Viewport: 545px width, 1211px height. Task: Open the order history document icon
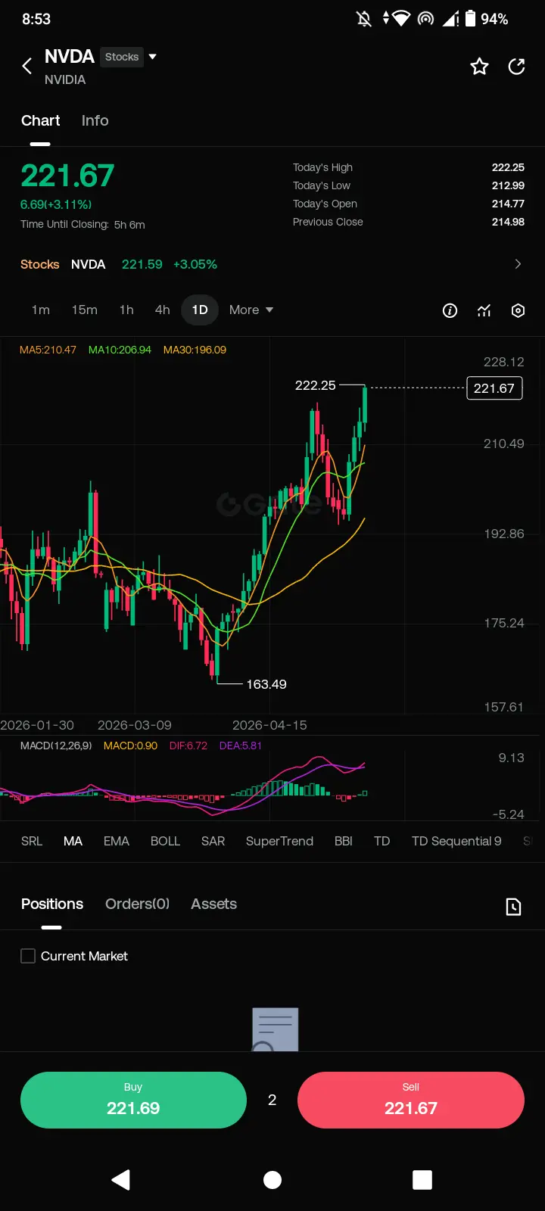513,906
